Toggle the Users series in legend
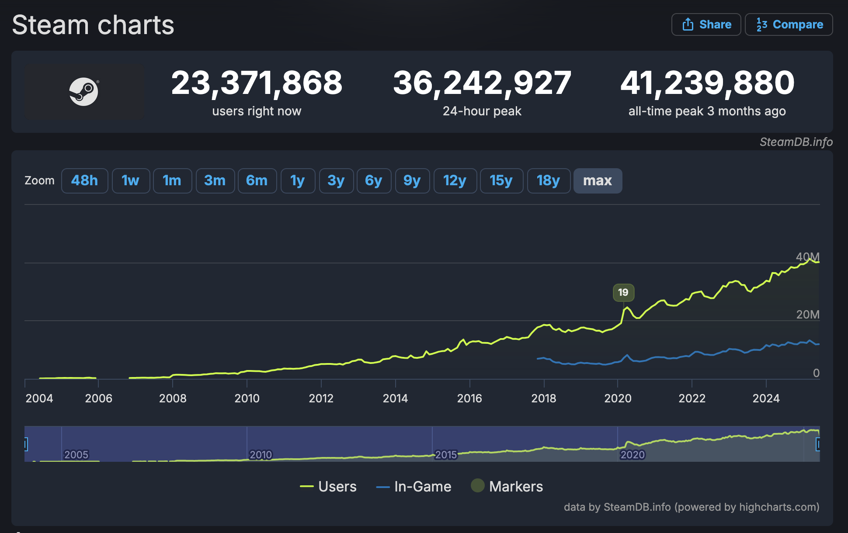 tap(328, 486)
